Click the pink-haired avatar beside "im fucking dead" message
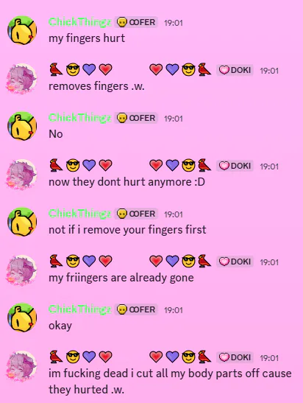303x403 pixels. pyautogui.click(x=22, y=365)
